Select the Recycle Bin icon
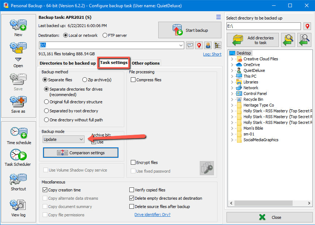Screen dimensions: 315x225 click(239, 99)
